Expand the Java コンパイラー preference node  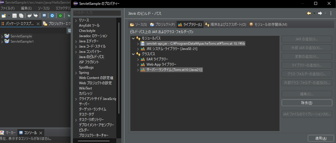coord(76,52)
